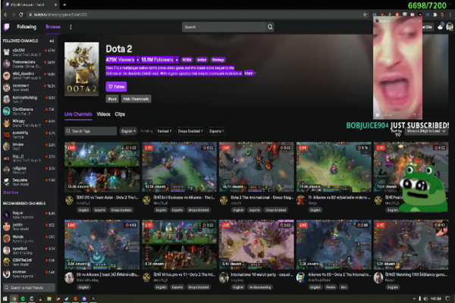The image size is (455, 303).
Task: Open the OG vs Team Aster stream thumbnail
Action: [x=102, y=167]
